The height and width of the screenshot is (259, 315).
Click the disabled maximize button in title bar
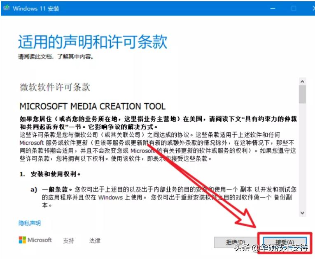click(294, 8)
